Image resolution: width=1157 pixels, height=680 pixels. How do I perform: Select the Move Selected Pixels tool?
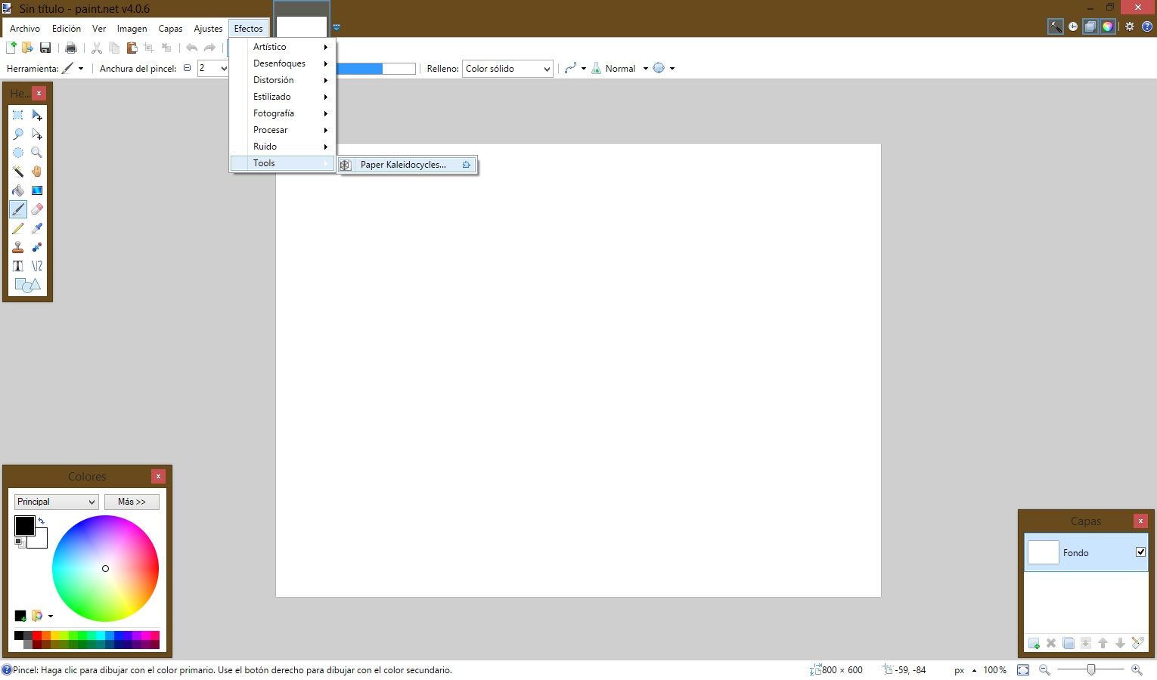(x=37, y=116)
